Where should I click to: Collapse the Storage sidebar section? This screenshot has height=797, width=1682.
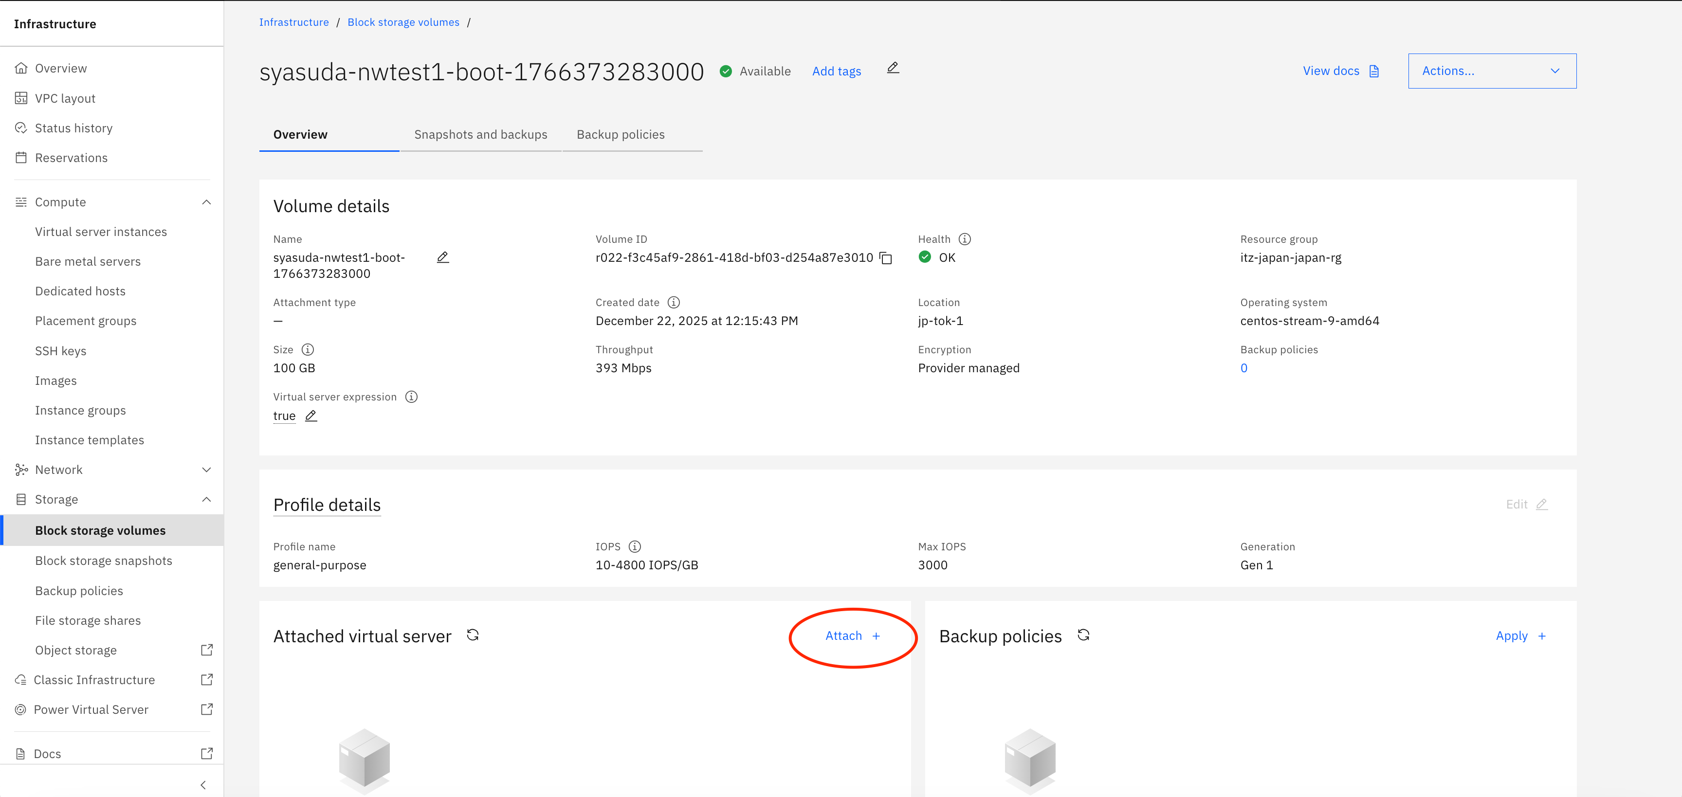tap(206, 500)
